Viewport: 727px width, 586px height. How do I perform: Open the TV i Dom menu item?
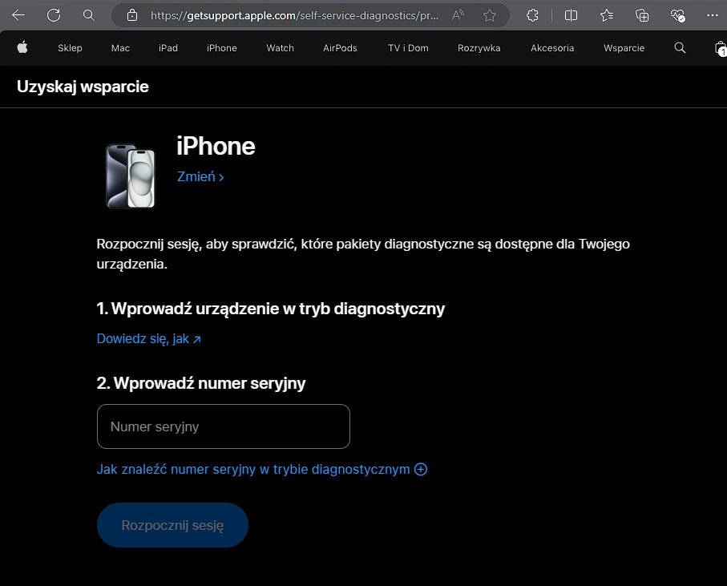coord(408,48)
